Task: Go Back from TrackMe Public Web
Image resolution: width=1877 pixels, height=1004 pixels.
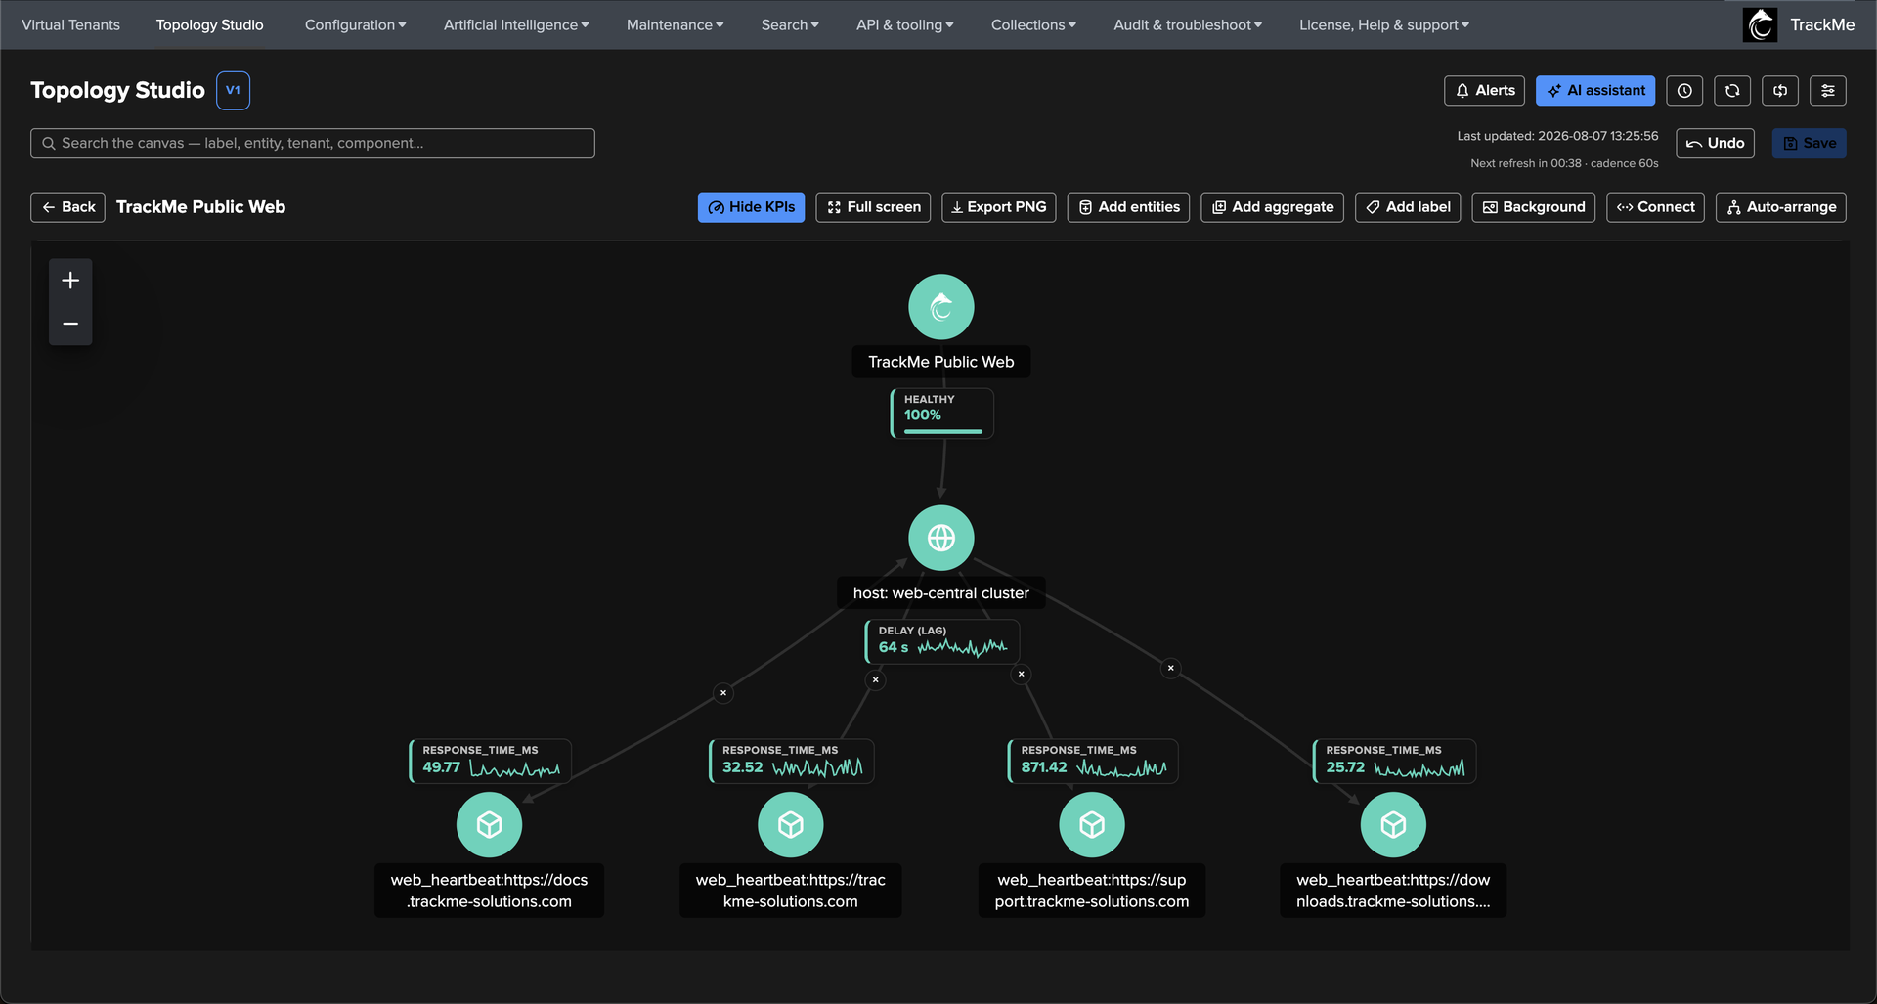Action: [x=67, y=207]
